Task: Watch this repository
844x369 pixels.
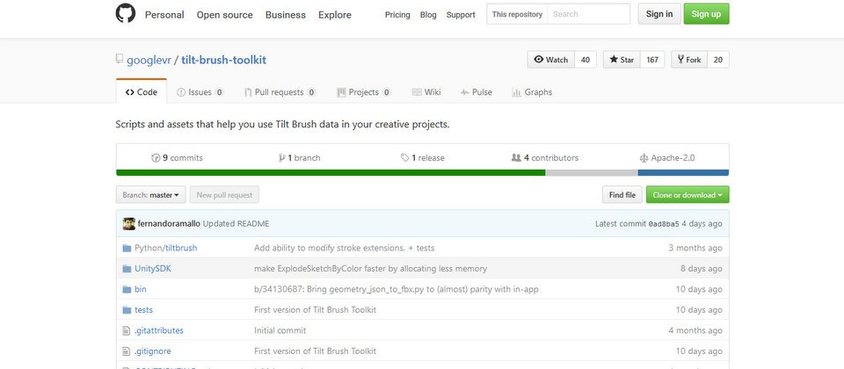Action: click(x=551, y=60)
